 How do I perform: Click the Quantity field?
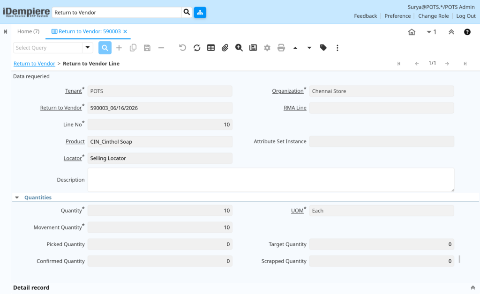tap(160, 211)
